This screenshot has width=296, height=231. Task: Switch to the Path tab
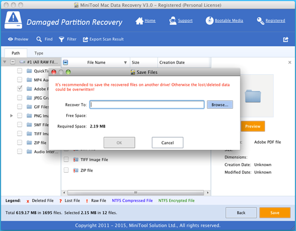click(x=15, y=53)
